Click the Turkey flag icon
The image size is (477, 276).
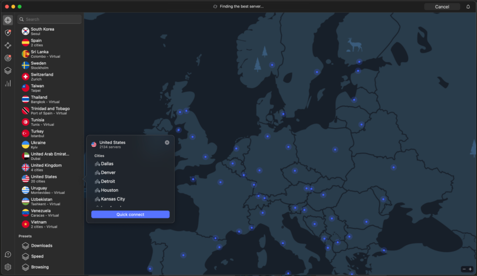[x=26, y=133]
